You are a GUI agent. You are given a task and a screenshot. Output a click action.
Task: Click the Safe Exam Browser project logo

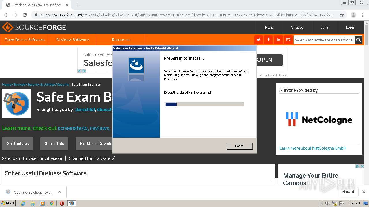click(16, 104)
